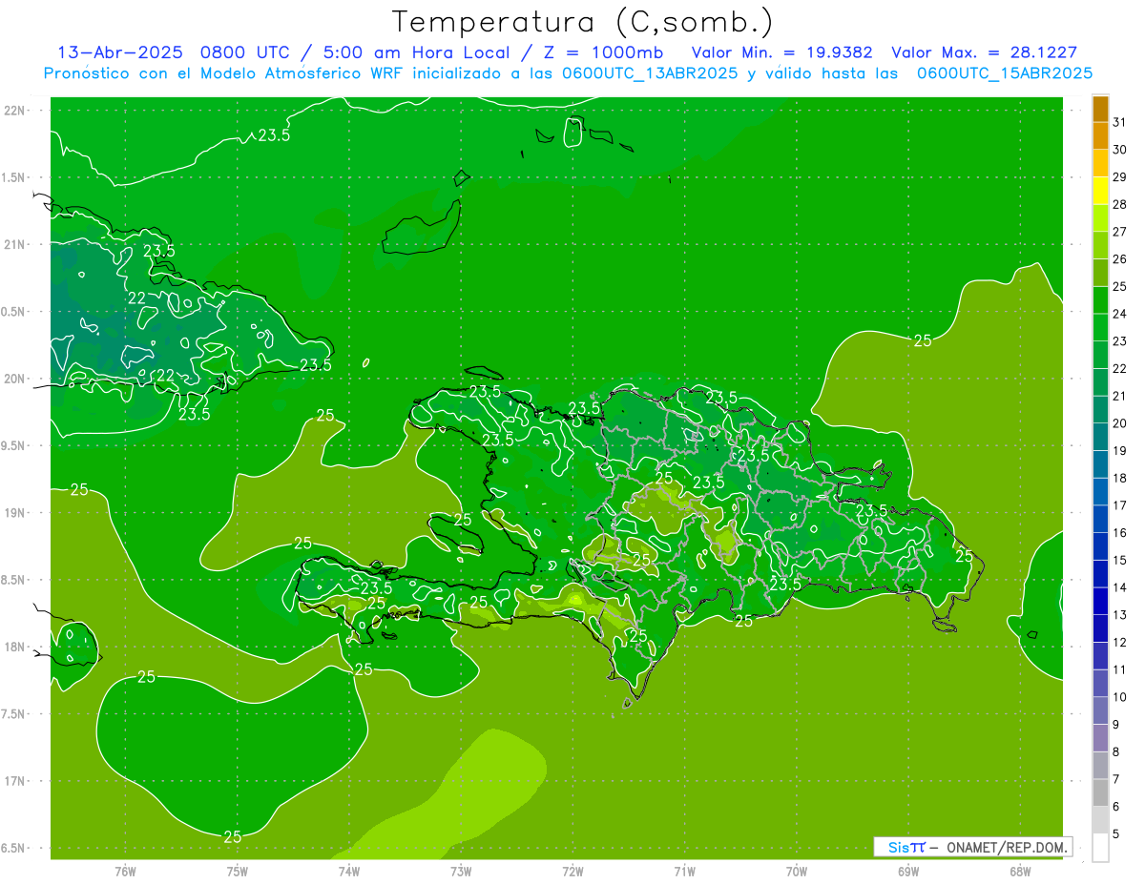Image resolution: width=1145 pixels, height=884 pixels.
Task: Click "0600UTC_13ABR2025" initialization time text
Action: pyautogui.click(x=649, y=72)
